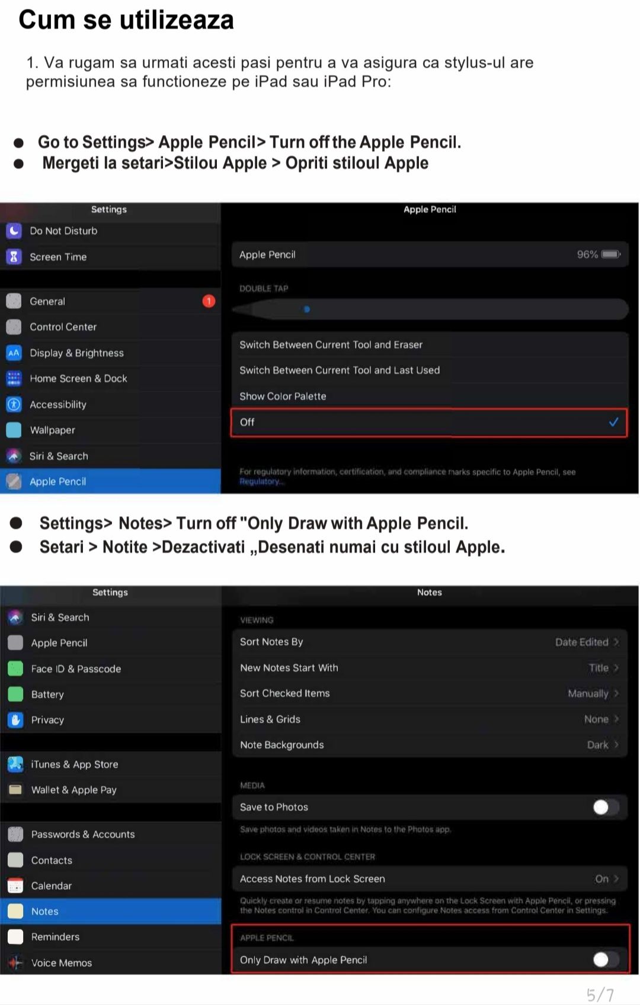The image size is (640, 1005).
Task: Tap the Accessibility icon
Action: [x=14, y=404]
